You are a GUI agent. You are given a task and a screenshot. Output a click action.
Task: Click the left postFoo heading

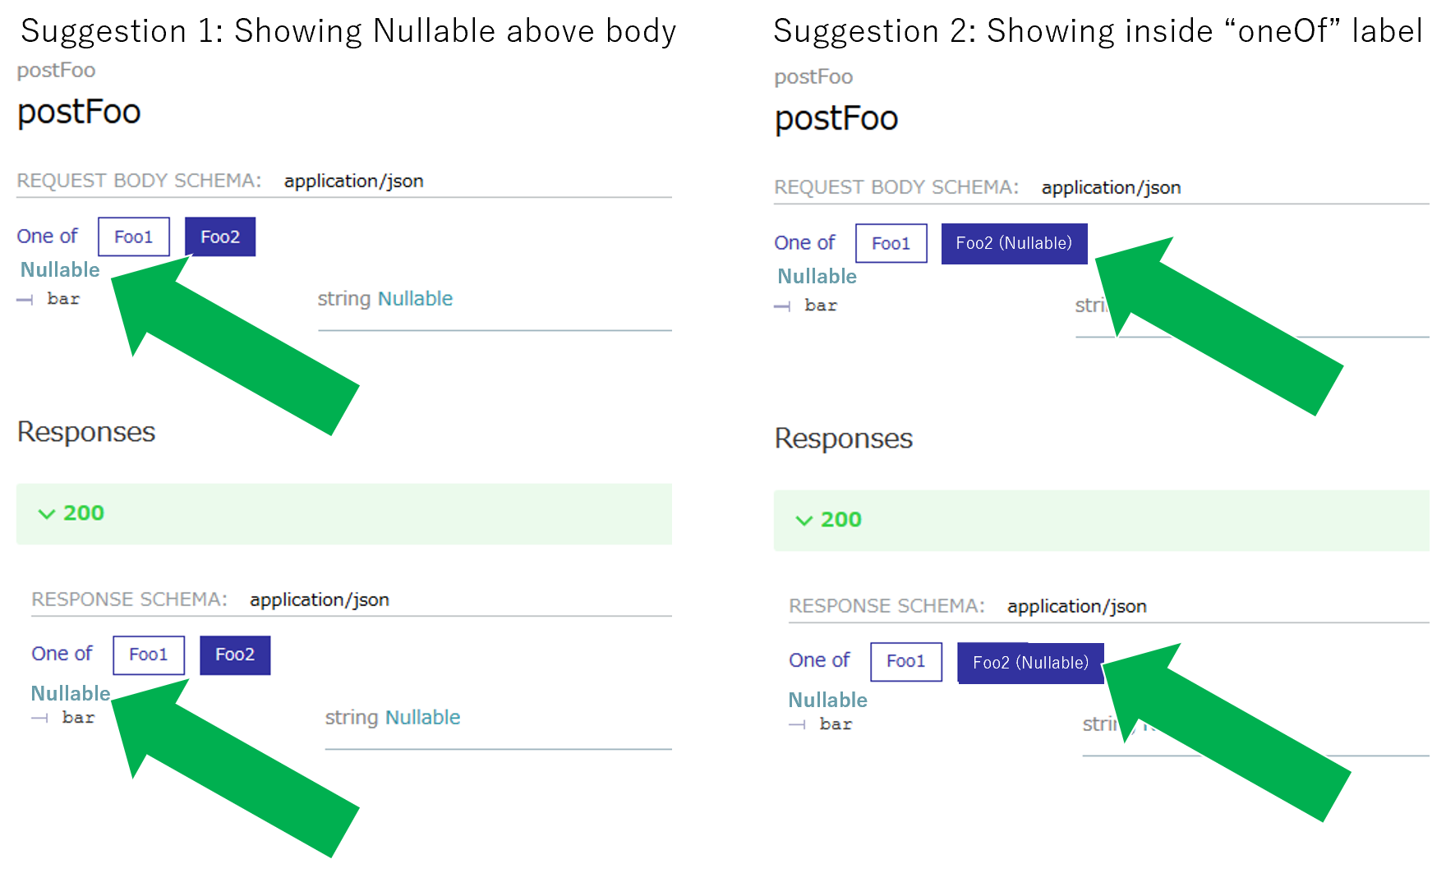click(x=79, y=112)
